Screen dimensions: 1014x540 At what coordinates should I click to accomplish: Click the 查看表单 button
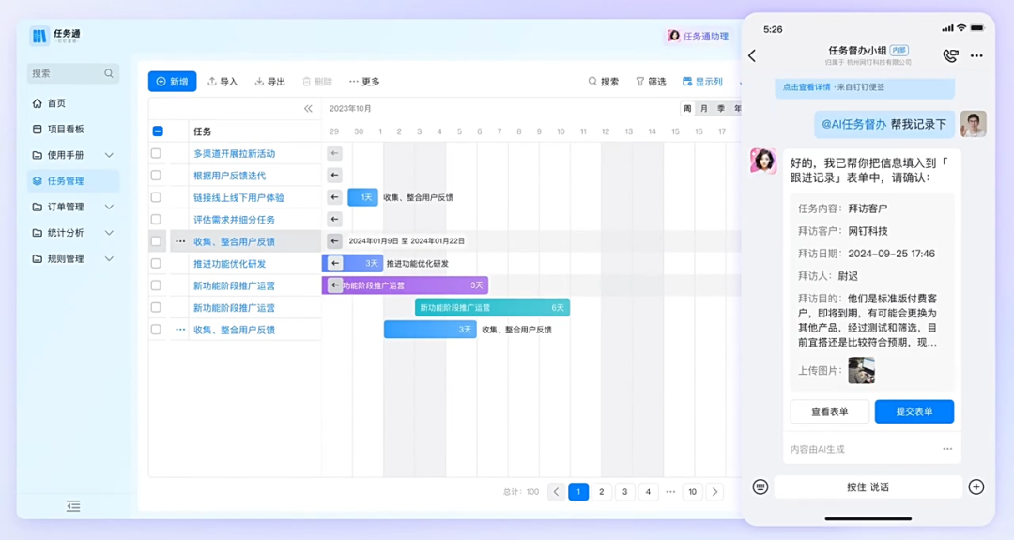tap(830, 411)
